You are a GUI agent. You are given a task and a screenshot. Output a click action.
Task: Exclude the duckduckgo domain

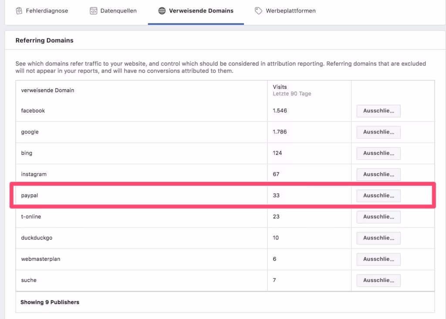pyautogui.click(x=378, y=238)
